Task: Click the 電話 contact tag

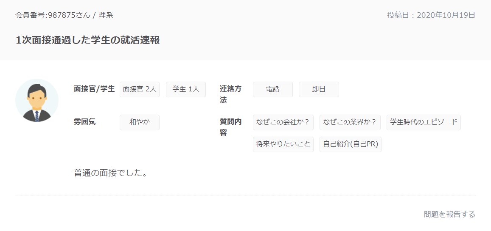Action: 273,90
